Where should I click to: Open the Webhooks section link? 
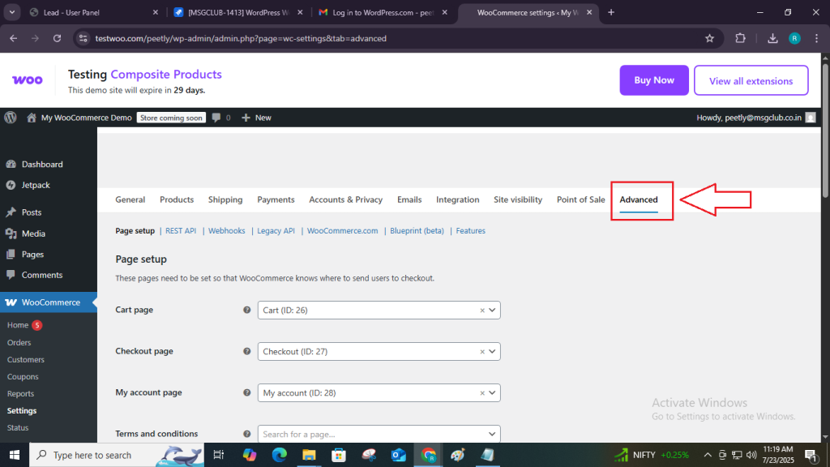point(227,231)
